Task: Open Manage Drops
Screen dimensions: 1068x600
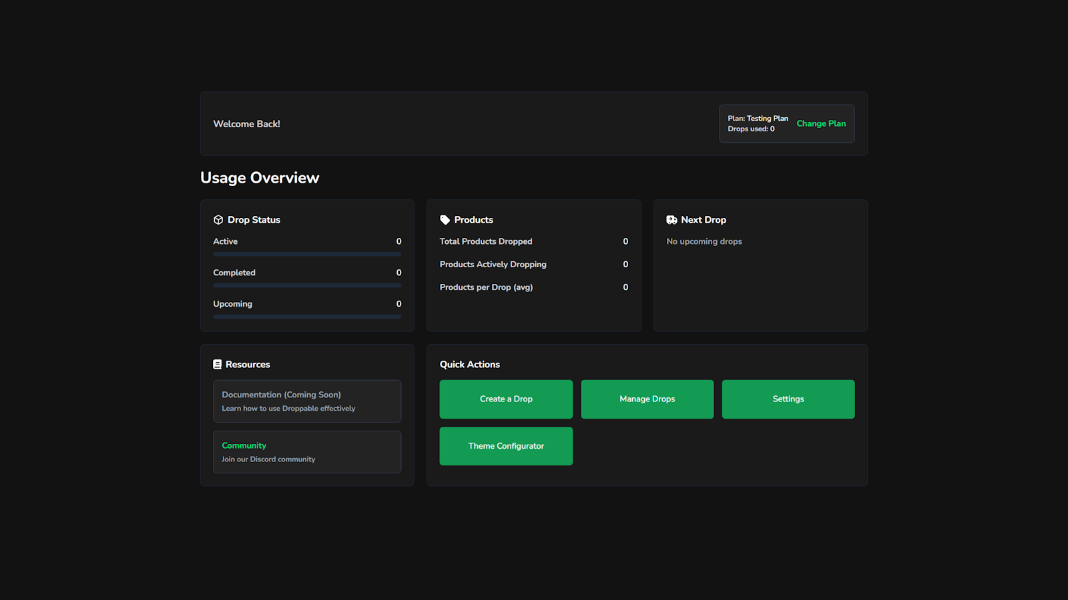Action: point(647,399)
